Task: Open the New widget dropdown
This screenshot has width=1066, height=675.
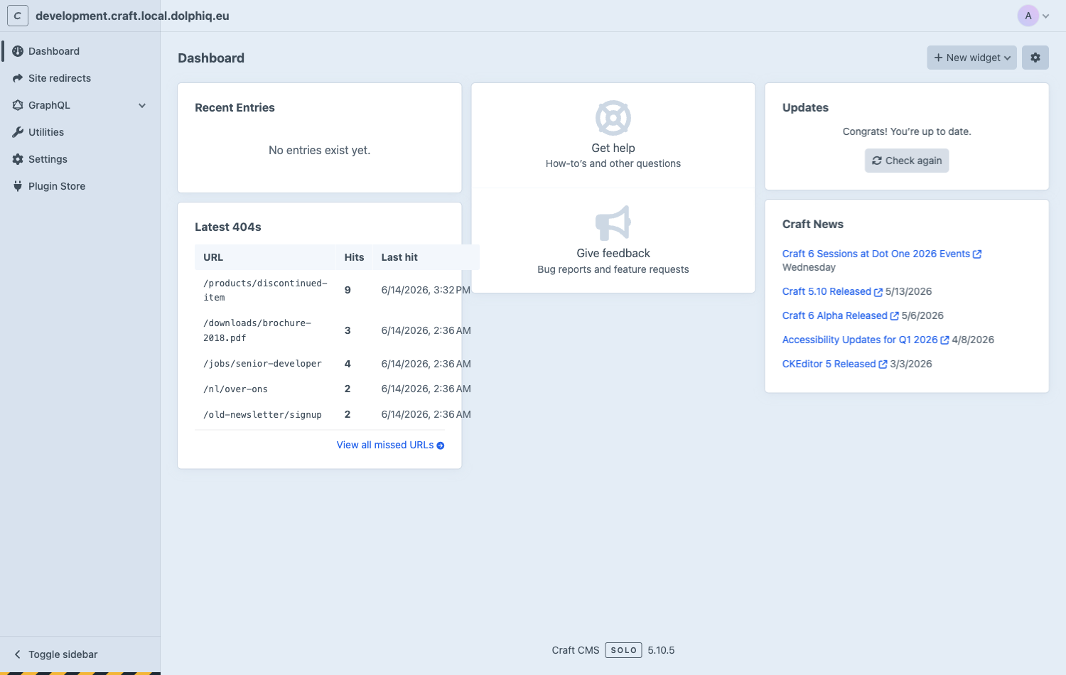Action: click(971, 58)
